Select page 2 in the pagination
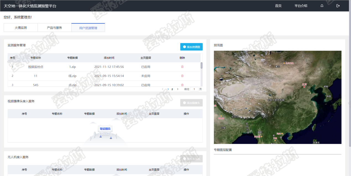 (x=172, y=89)
